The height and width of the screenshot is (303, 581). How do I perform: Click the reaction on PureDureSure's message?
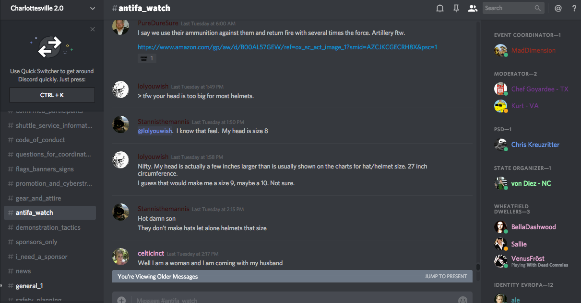point(147,58)
